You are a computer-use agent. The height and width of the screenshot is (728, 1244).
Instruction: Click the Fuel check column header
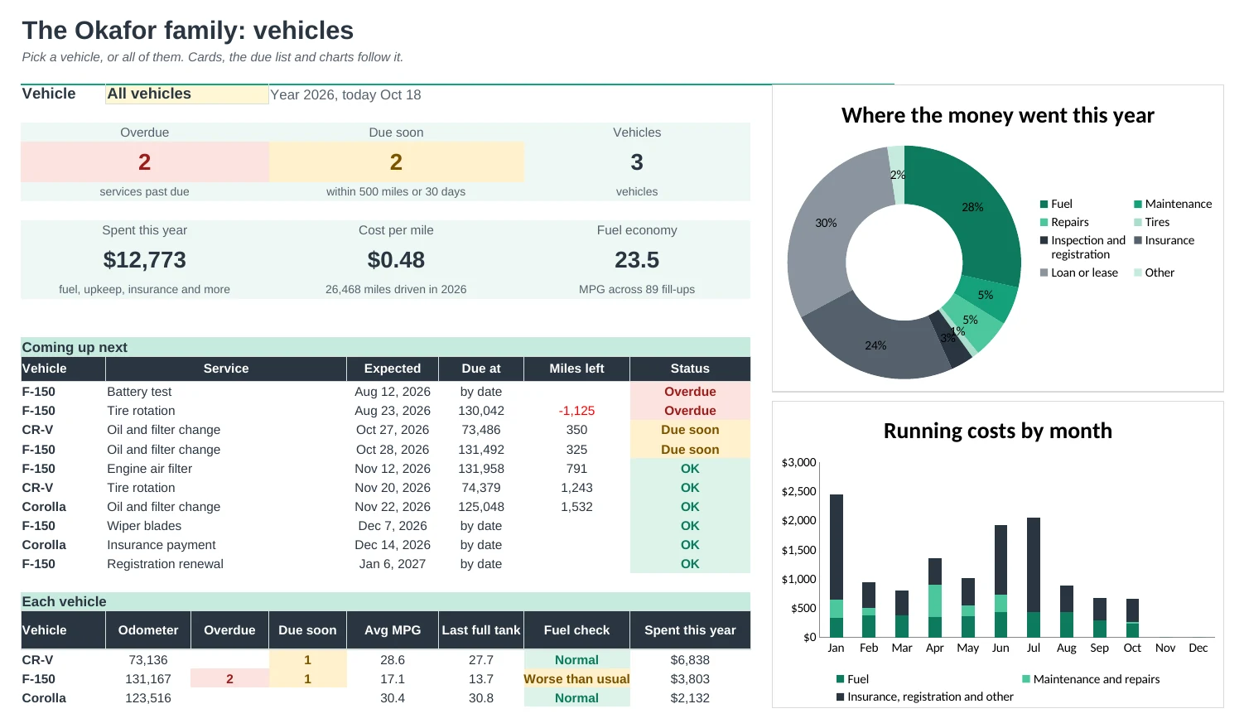pyautogui.click(x=576, y=630)
